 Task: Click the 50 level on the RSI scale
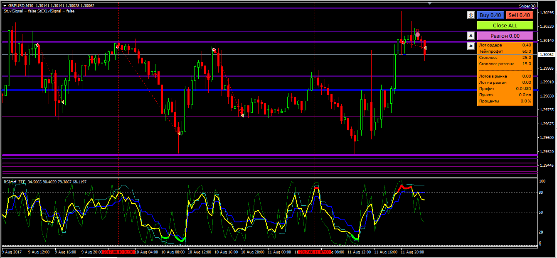541,212
